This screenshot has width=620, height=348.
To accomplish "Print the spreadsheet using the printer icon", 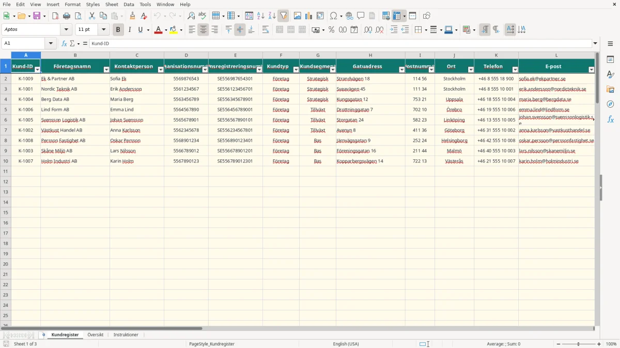I will point(67,16).
